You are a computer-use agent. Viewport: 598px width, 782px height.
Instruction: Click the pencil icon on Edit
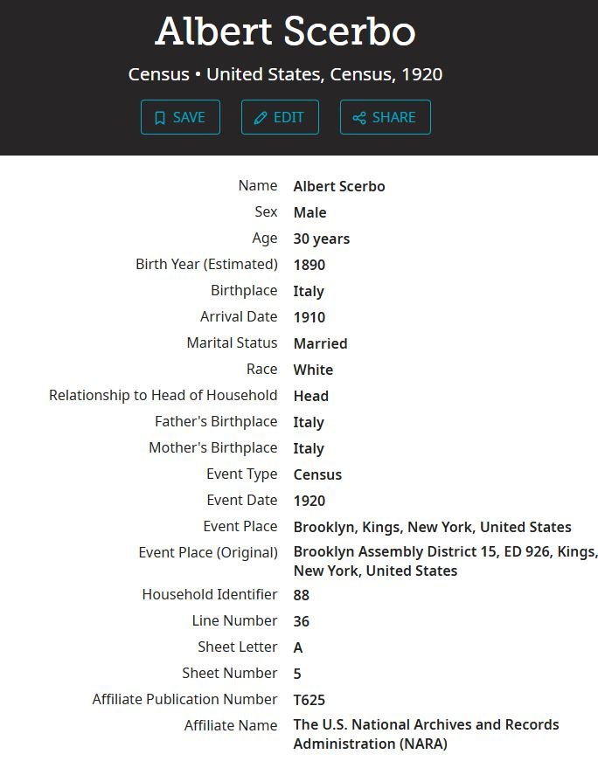click(x=261, y=118)
